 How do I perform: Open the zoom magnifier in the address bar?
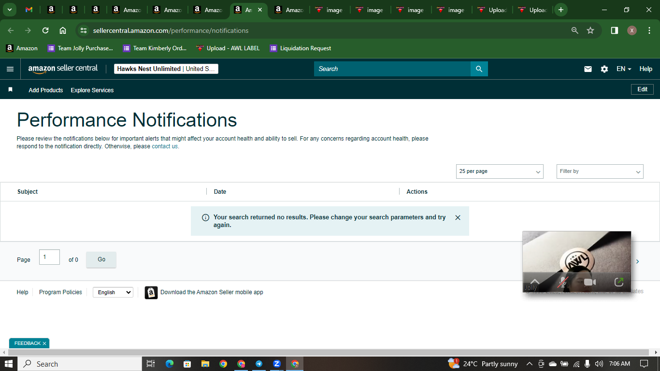pos(575,30)
